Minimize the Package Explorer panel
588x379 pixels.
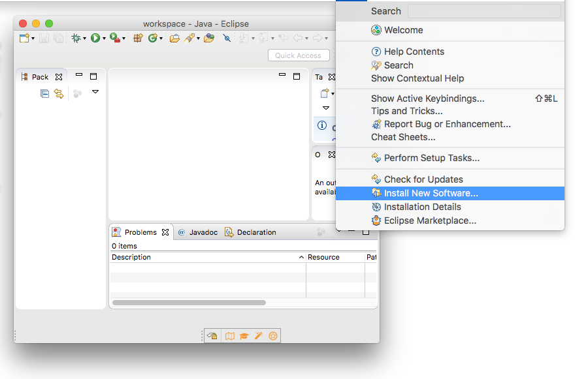pyautogui.click(x=79, y=75)
